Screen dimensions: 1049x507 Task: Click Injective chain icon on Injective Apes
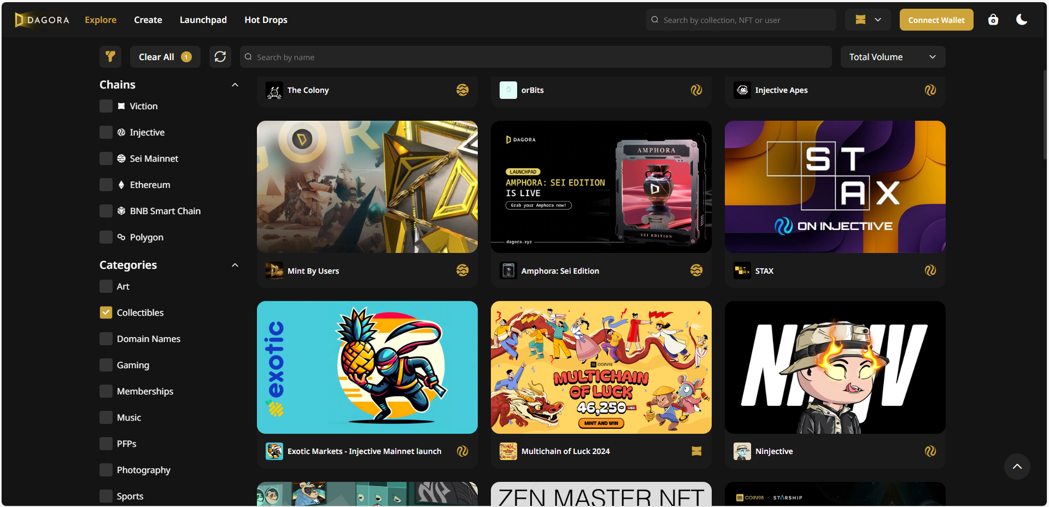[x=930, y=90]
